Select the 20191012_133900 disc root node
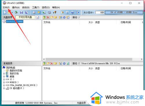Image resolution: width=145 pixels, height=106 pixels. 14,21
